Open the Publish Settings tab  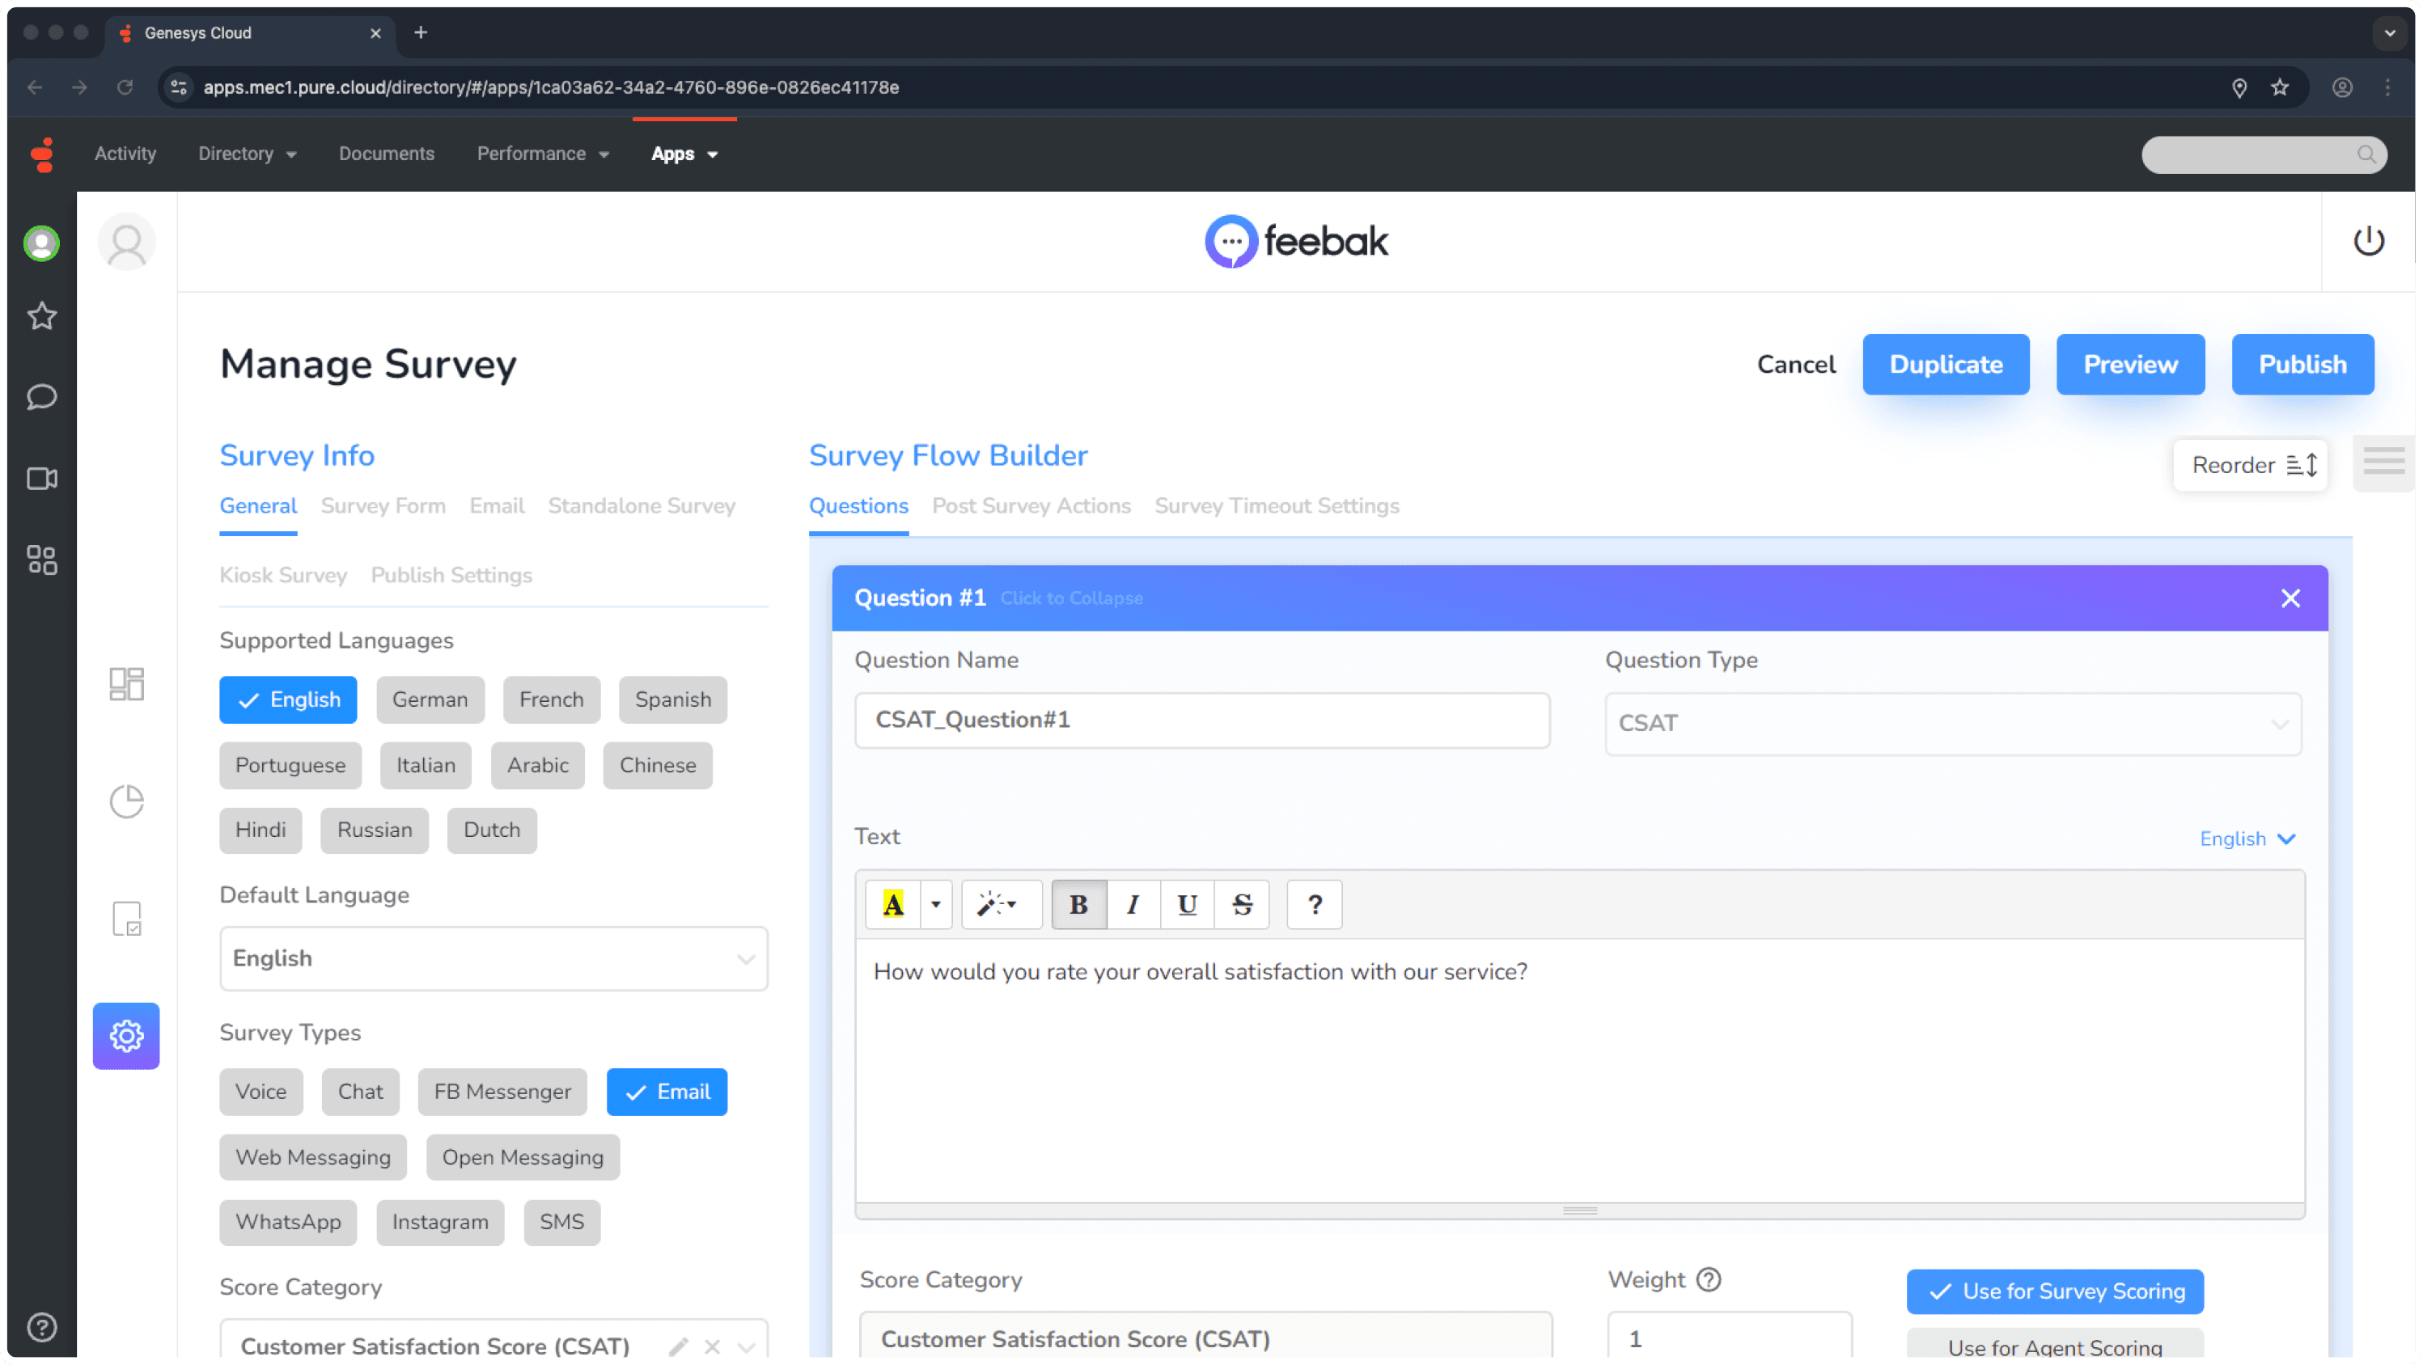[451, 575]
